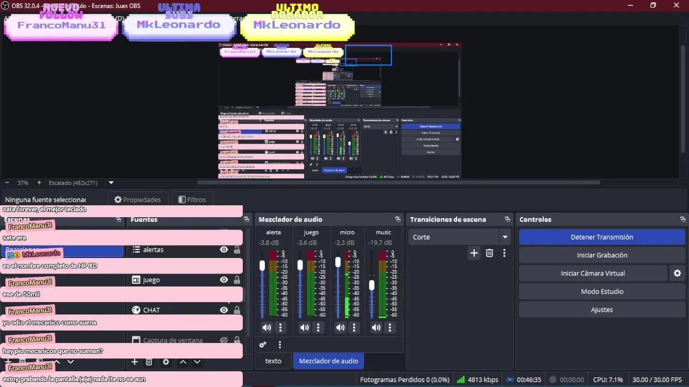Move selected source up arrow
The width and height of the screenshot is (689, 387).
point(183,362)
